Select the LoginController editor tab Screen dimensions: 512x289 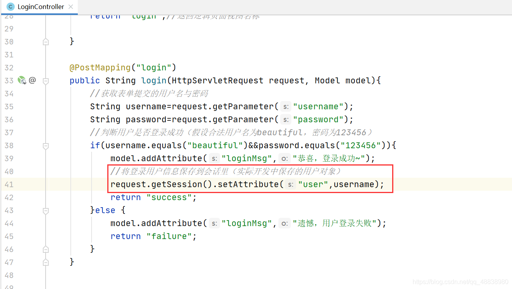coord(39,7)
